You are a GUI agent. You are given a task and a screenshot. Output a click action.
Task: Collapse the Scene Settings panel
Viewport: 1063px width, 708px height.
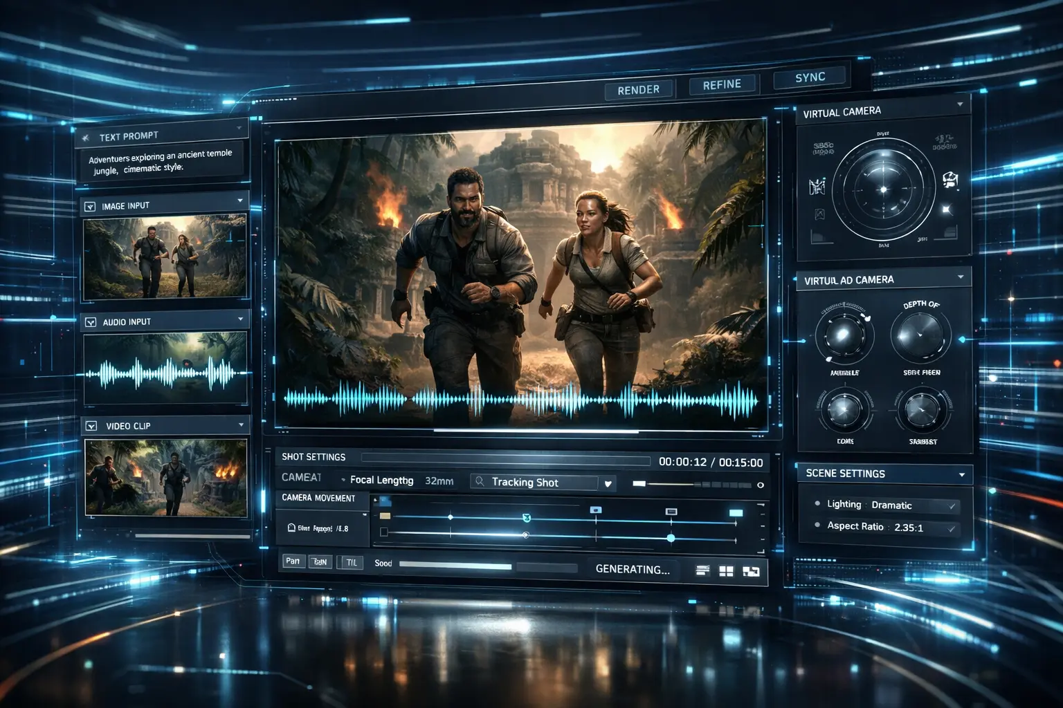click(962, 475)
